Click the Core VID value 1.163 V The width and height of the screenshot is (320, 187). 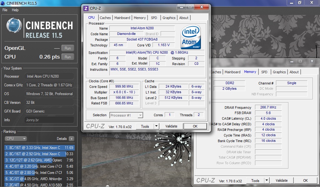coord(164,45)
